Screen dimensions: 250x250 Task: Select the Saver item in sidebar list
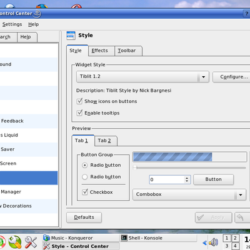[29, 149]
